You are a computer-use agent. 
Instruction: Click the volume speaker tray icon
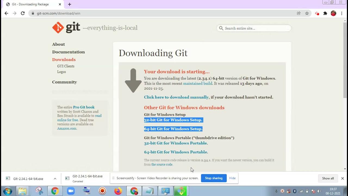(319, 191)
